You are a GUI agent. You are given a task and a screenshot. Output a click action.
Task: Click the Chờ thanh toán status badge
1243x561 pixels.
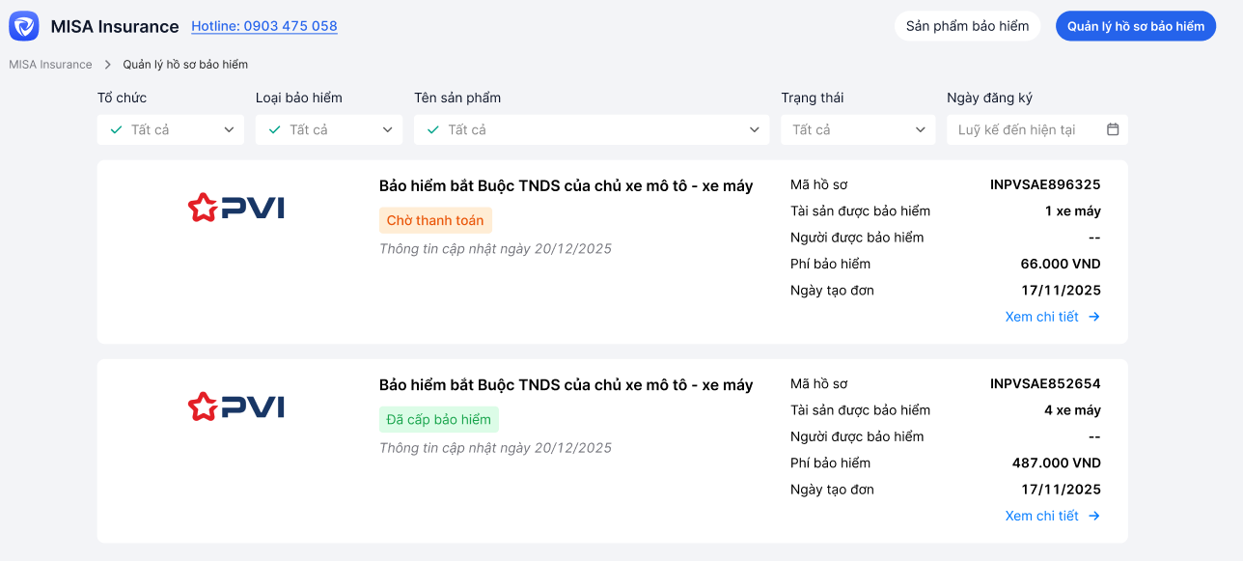click(x=435, y=220)
